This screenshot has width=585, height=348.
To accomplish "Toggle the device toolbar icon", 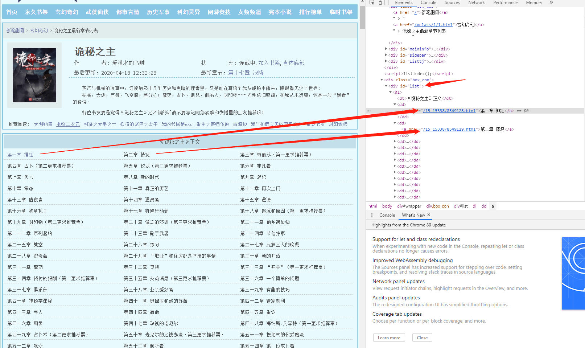I will pyautogui.click(x=381, y=3).
